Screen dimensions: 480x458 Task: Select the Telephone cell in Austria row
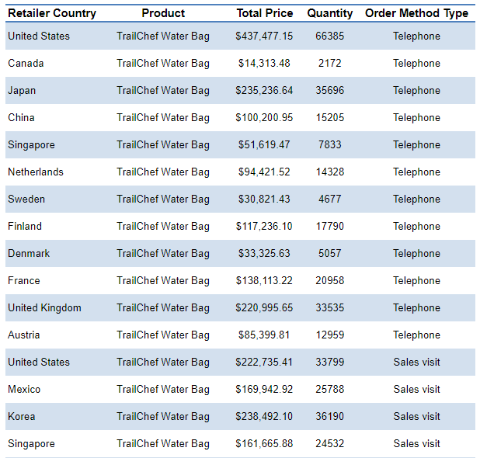point(416,335)
